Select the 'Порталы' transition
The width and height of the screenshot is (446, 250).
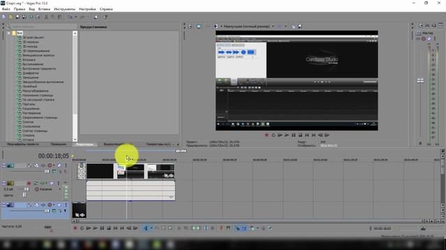pyautogui.click(x=29, y=104)
